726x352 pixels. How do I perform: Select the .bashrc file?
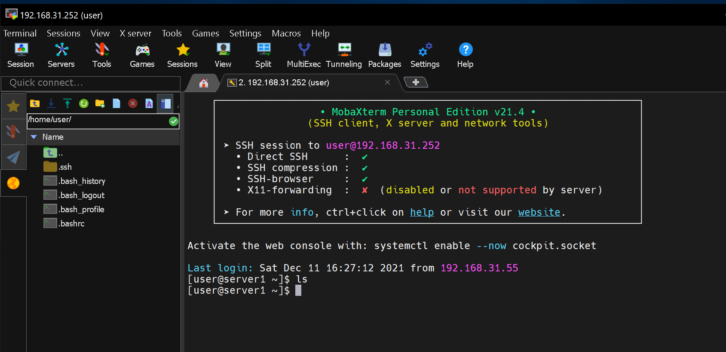pyautogui.click(x=64, y=223)
